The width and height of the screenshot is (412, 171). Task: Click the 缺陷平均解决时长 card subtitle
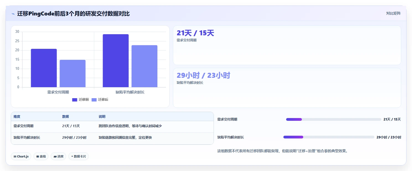[x=190, y=83]
